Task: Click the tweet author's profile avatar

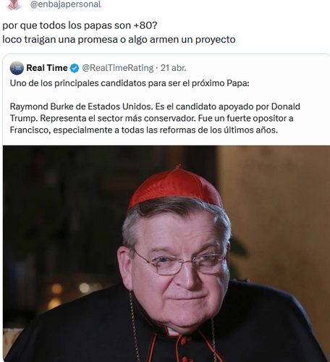Action: coord(14,4)
